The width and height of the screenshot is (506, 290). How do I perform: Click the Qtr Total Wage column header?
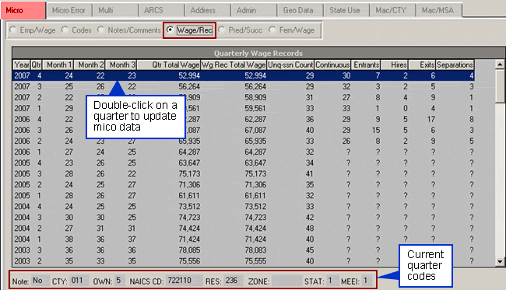[x=169, y=65]
